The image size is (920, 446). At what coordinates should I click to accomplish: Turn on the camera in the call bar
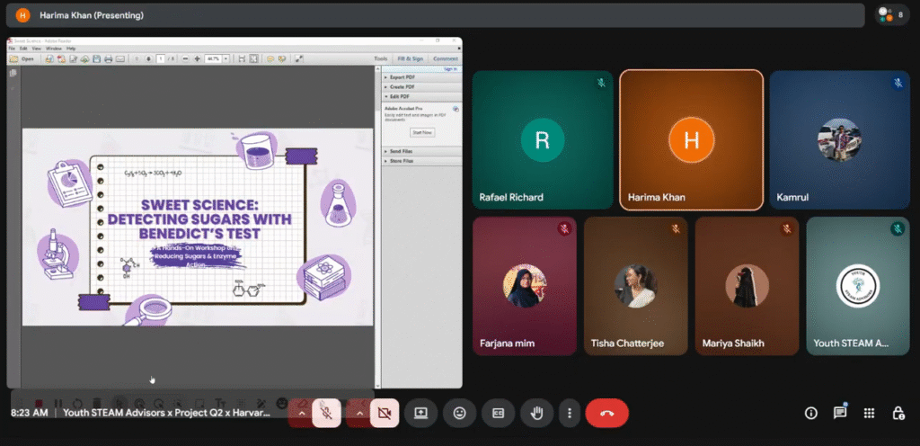(x=385, y=413)
